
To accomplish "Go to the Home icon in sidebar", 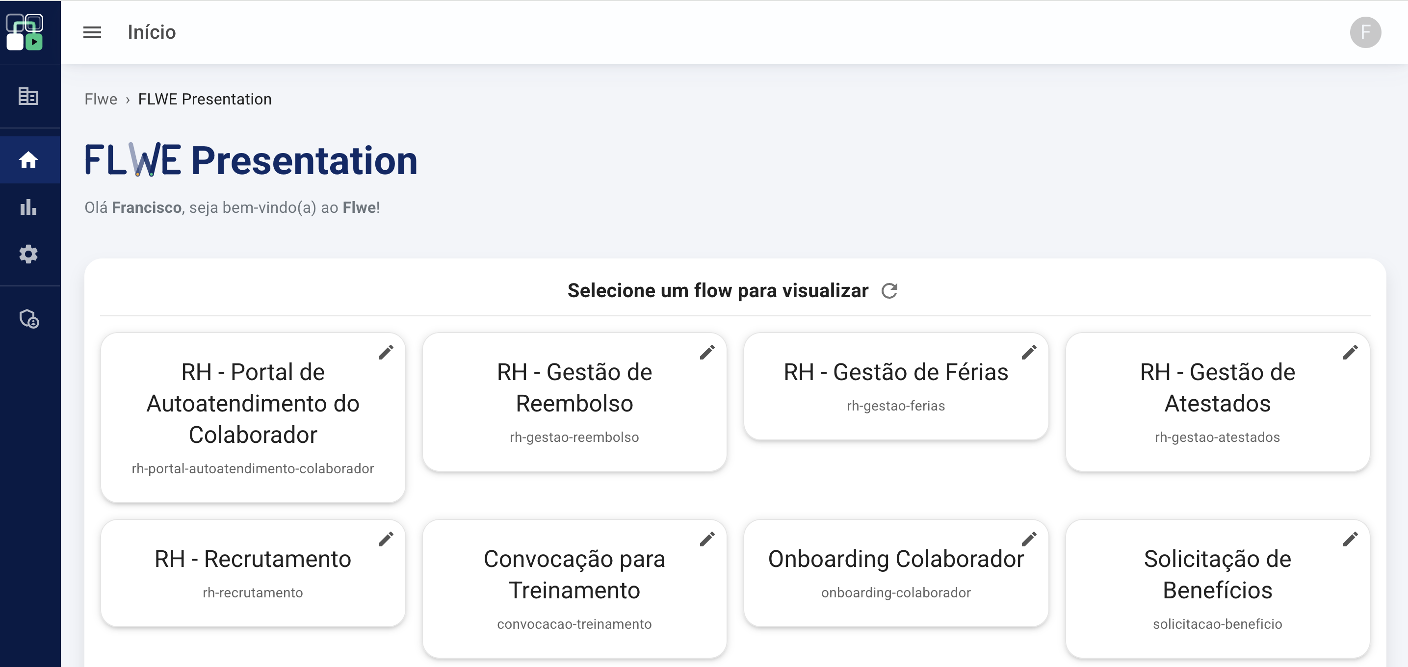I will pyautogui.click(x=28, y=159).
